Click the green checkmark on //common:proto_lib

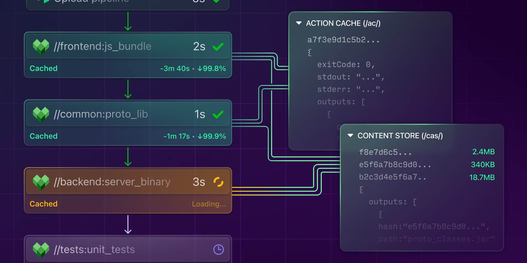click(218, 114)
